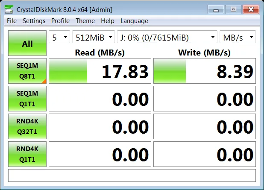This screenshot has width=264, height=190.
Task: Open the Profile menu
Action: click(60, 21)
